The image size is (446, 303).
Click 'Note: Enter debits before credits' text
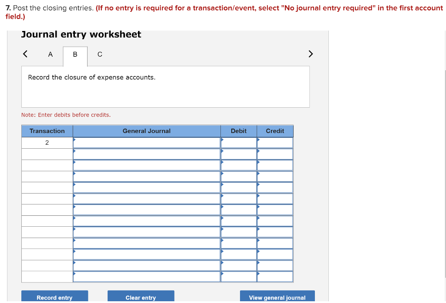tap(66, 115)
